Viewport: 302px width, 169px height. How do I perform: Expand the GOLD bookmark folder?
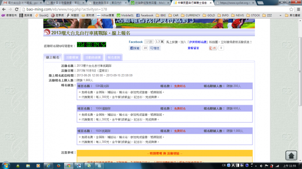coord(209,15)
